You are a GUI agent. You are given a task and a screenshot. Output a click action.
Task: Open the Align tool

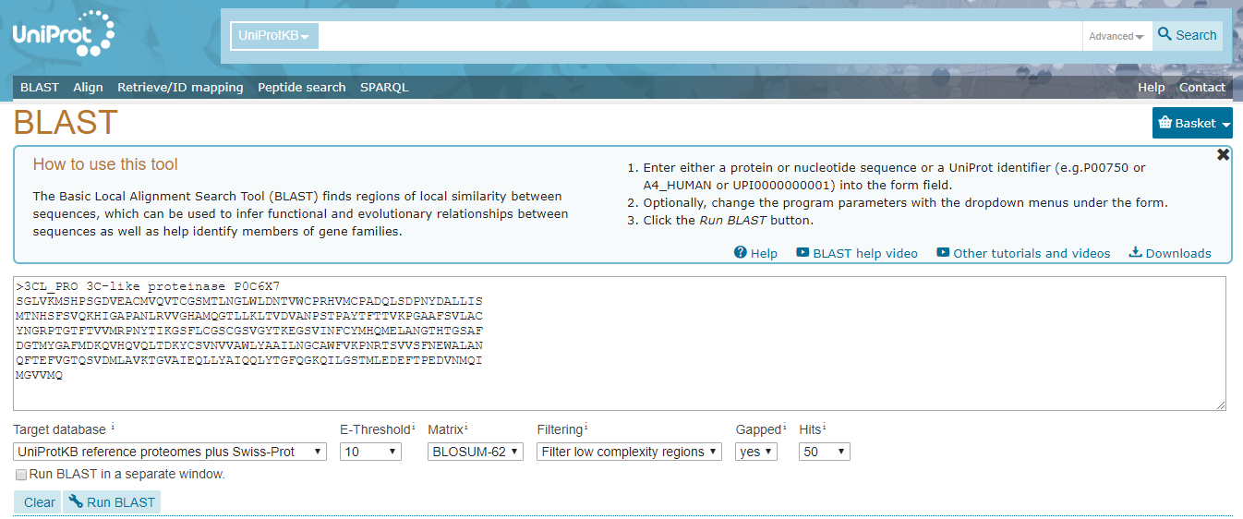click(89, 87)
